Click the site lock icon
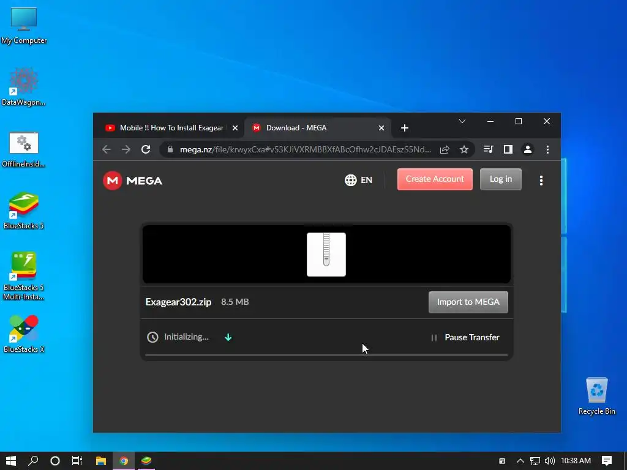This screenshot has width=627, height=470. pos(170,149)
